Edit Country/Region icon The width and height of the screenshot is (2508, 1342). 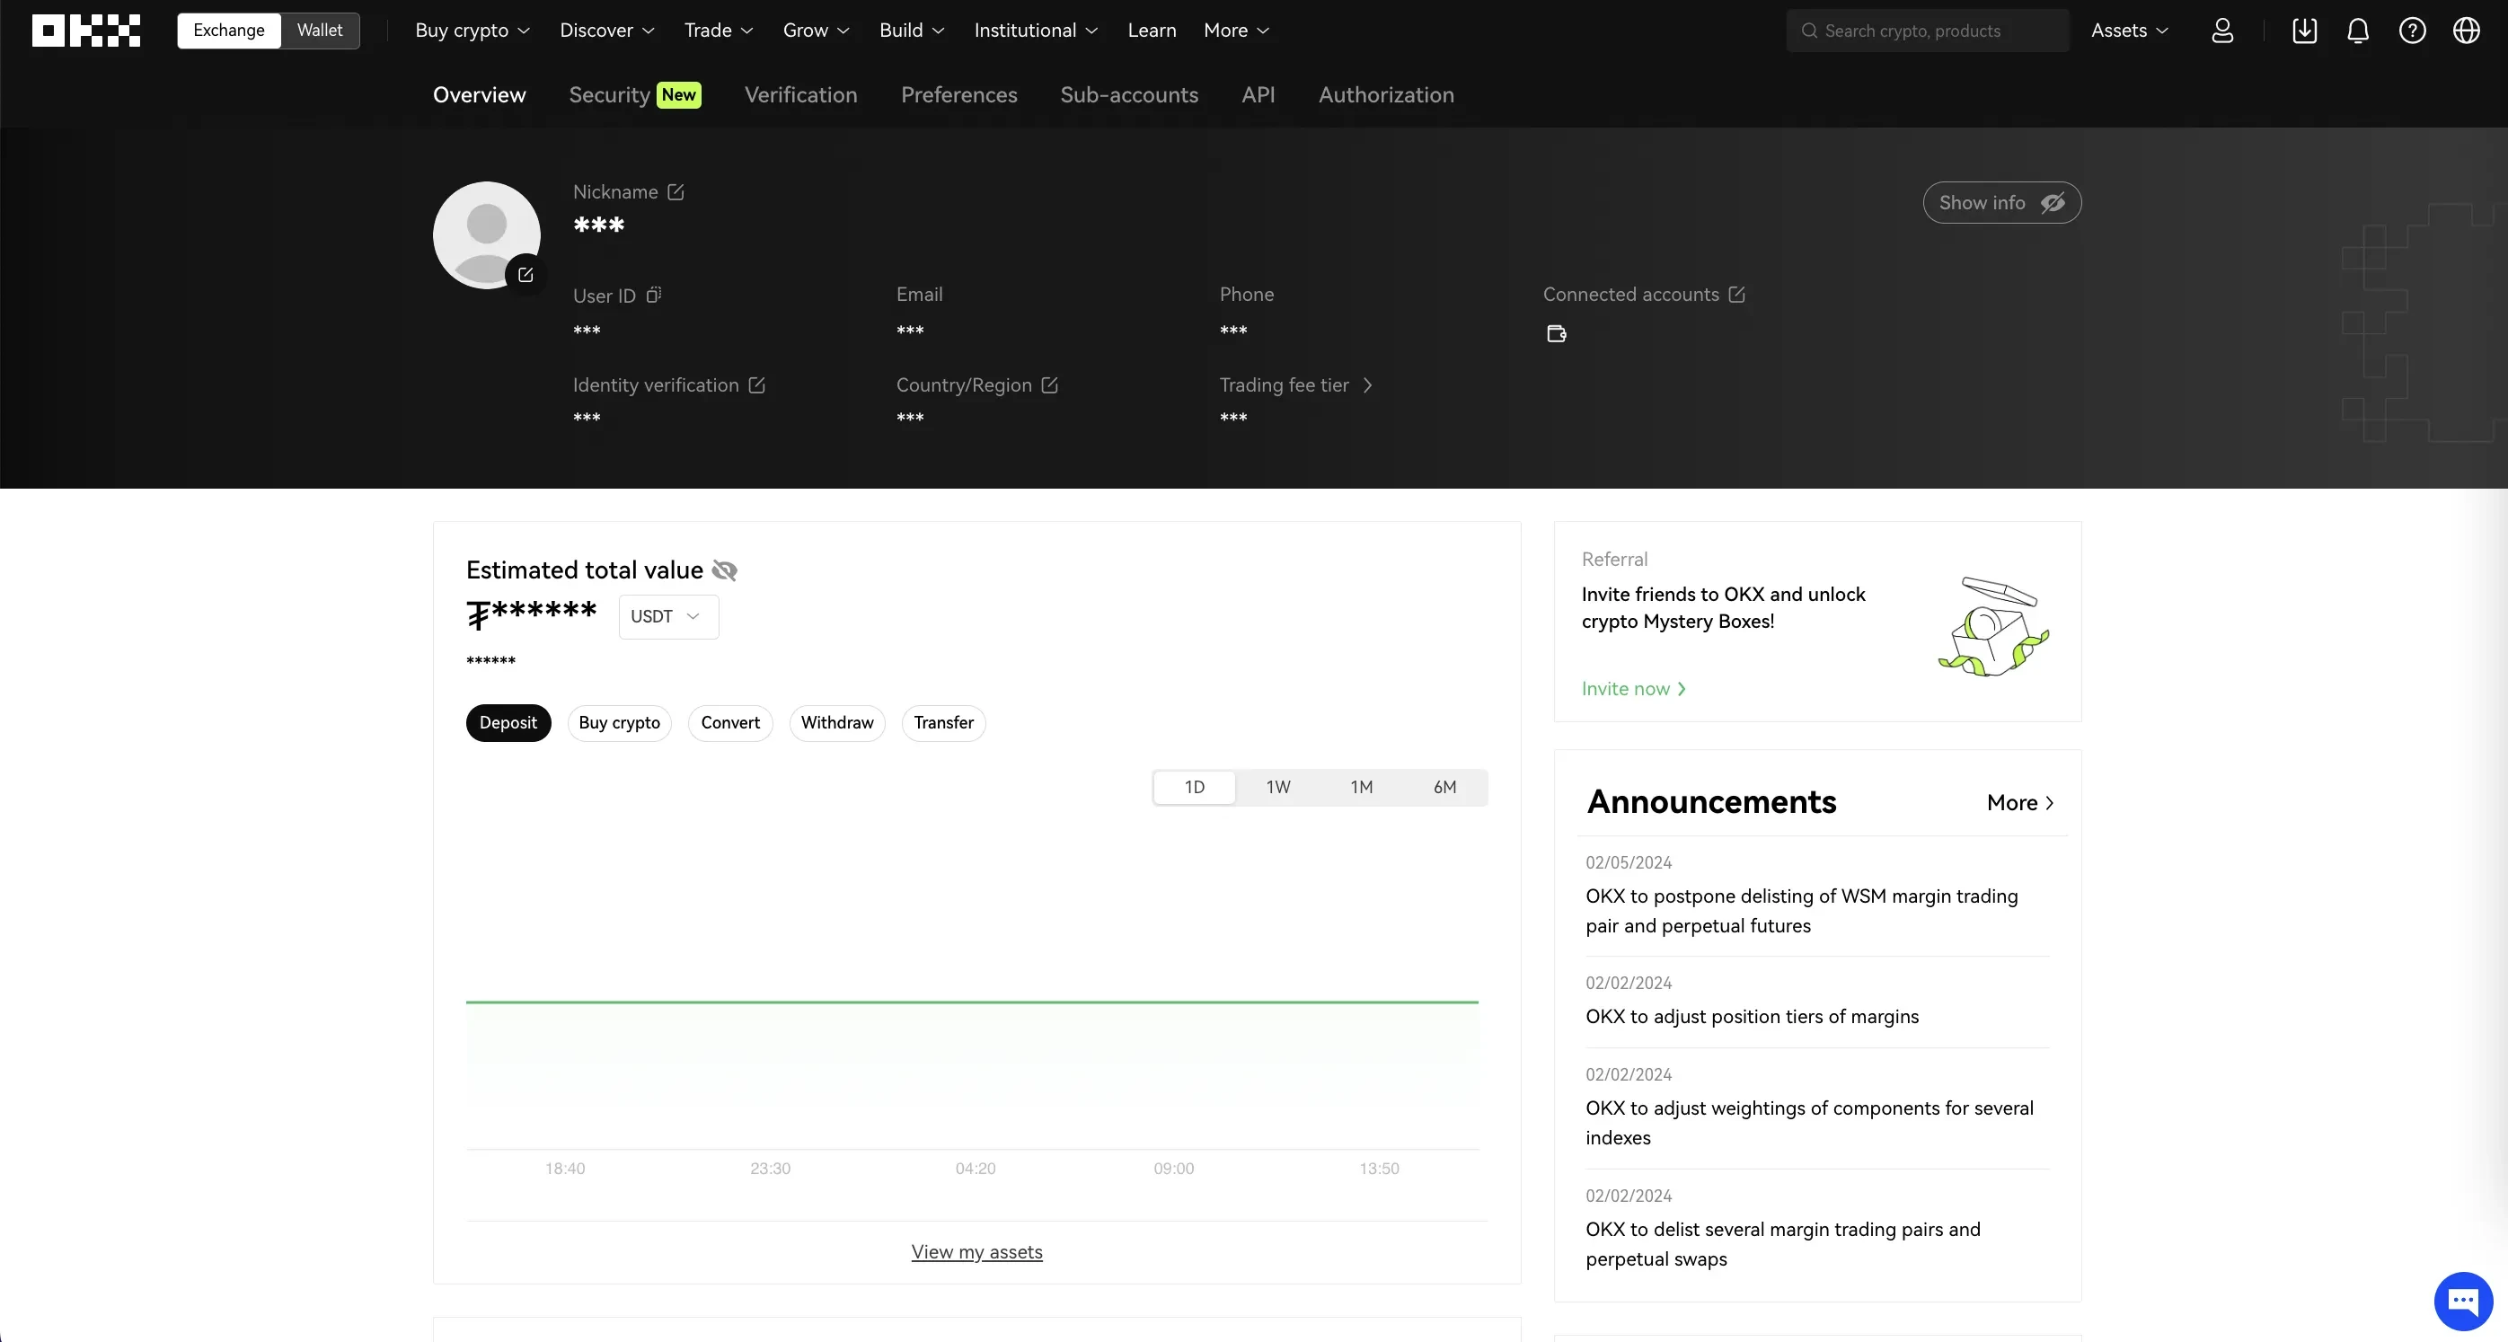coord(1049,384)
